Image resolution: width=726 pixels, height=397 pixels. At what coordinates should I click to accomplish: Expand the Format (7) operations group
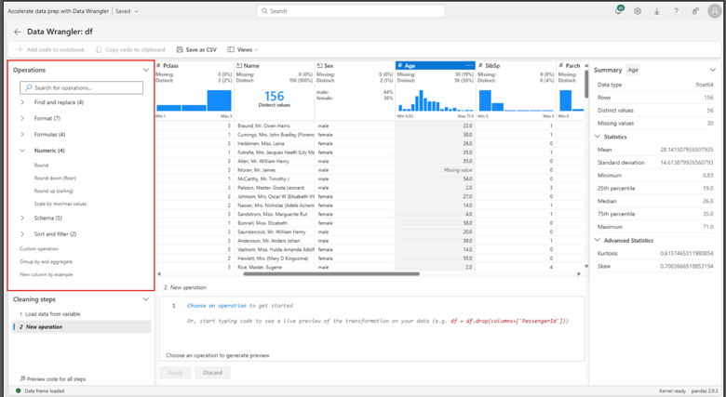(x=22, y=118)
